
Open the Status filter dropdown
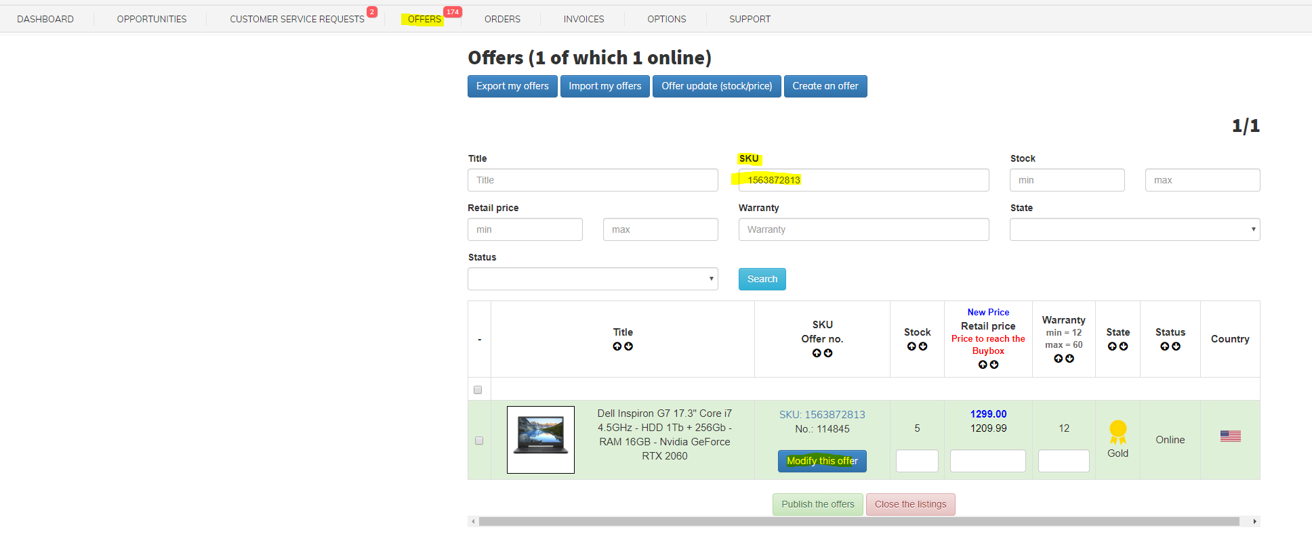[x=593, y=279]
